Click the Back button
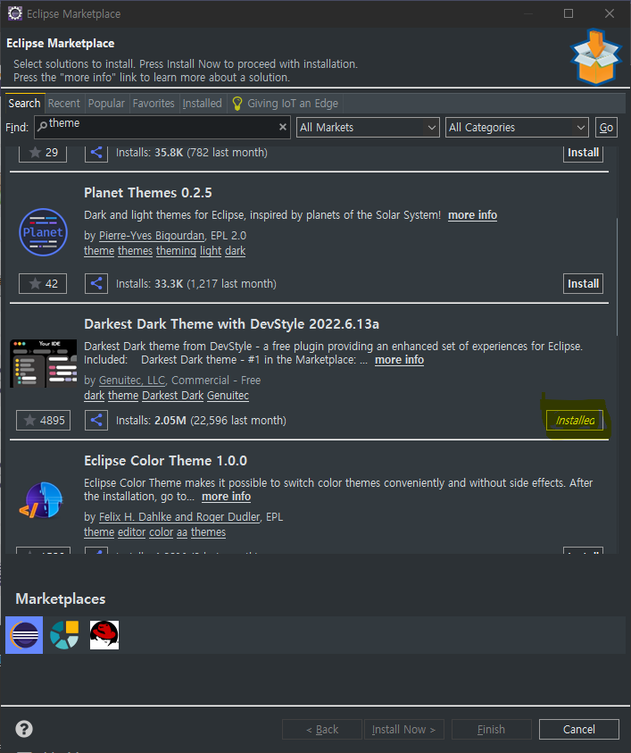631x753 pixels. pos(322,729)
